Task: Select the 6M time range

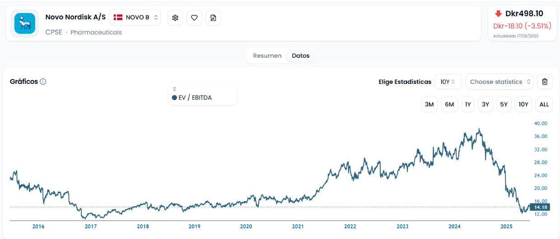Action: click(449, 104)
